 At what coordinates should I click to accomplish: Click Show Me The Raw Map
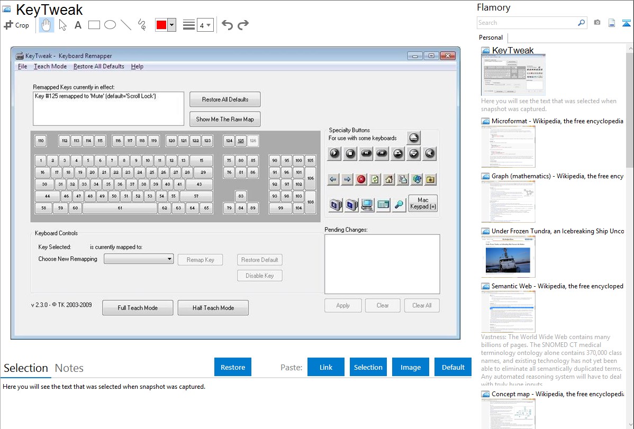pyautogui.click(x=225, y=119)
